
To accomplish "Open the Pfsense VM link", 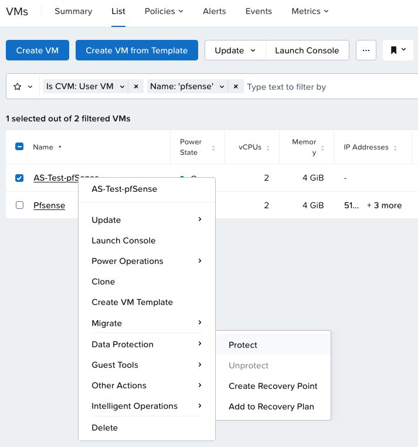I will pos(49,205).
